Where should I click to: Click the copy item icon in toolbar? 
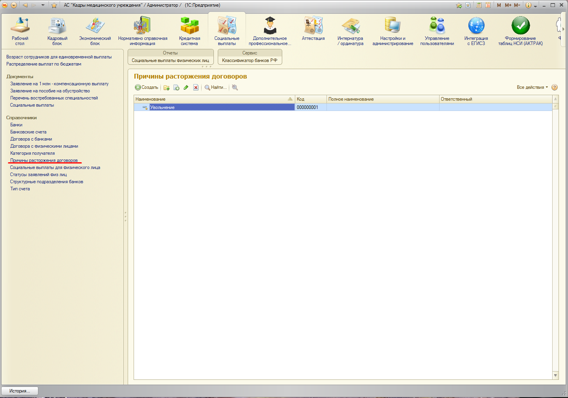click(176, 88)
